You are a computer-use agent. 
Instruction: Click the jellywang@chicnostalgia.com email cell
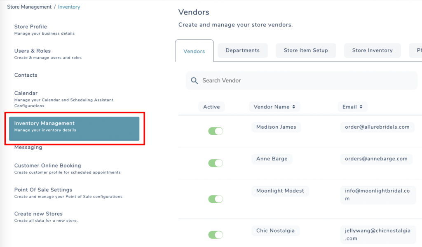point(378,235)
